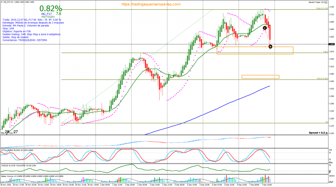
Task: Click the dropdown arrow beside NG_F17,H1 title
Action: coord(2,2)
